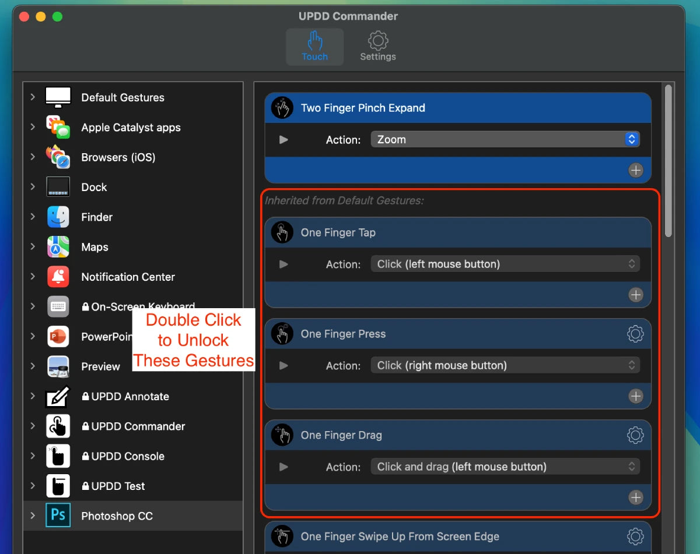Select the One Finger Drag title
700x554 pixels.
click(341, 435)
